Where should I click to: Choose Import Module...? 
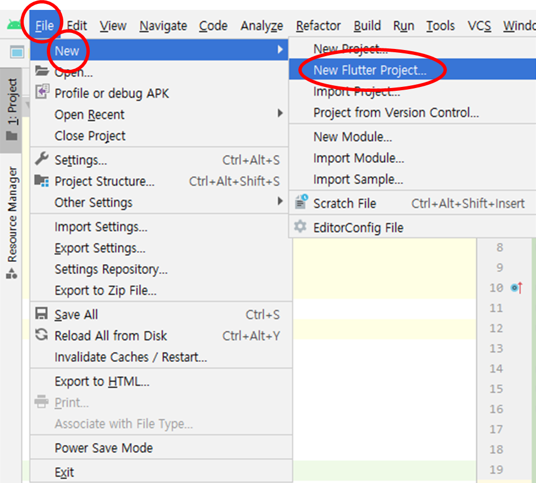click(413, 157)
